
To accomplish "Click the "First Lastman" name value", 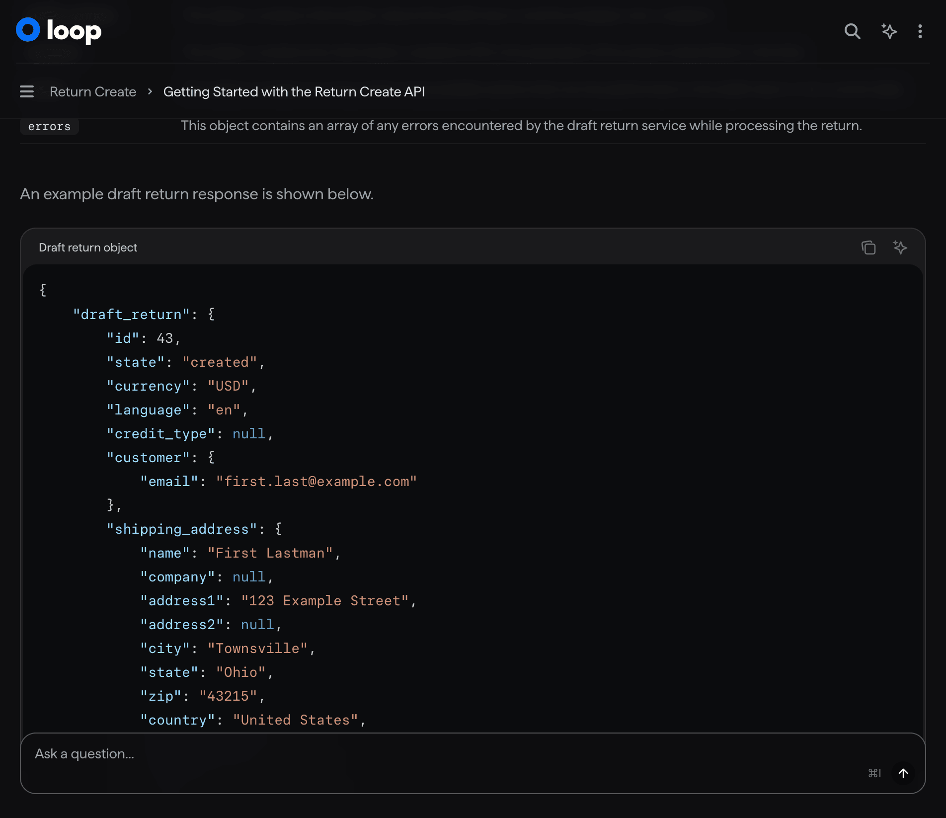I will (270, 553).
